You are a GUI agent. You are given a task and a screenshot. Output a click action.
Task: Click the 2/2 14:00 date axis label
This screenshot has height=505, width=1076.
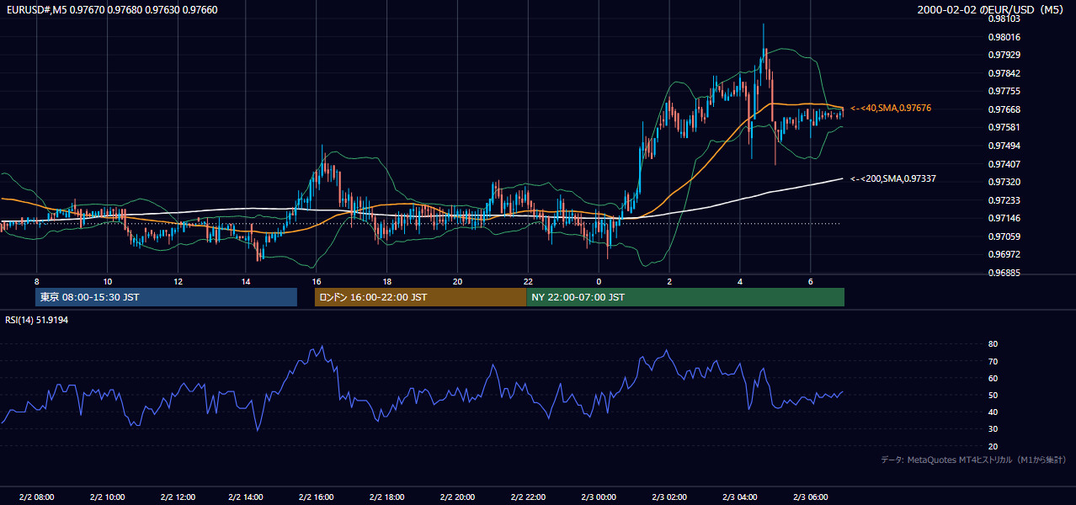tap(248, 497)
